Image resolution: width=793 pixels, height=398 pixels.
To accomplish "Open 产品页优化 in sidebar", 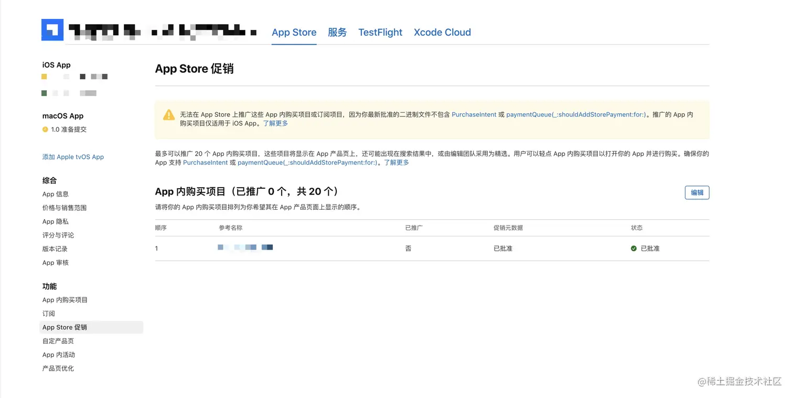I will tap(58, 368).
